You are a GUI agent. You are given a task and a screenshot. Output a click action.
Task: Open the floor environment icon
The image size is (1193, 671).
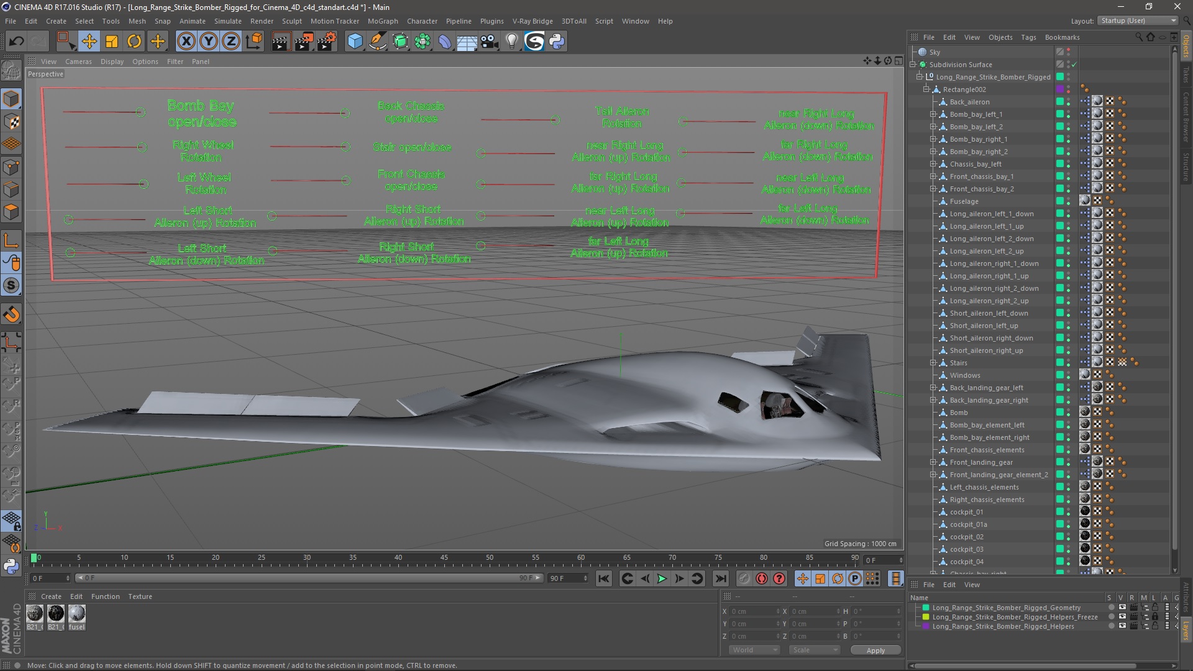467,42
